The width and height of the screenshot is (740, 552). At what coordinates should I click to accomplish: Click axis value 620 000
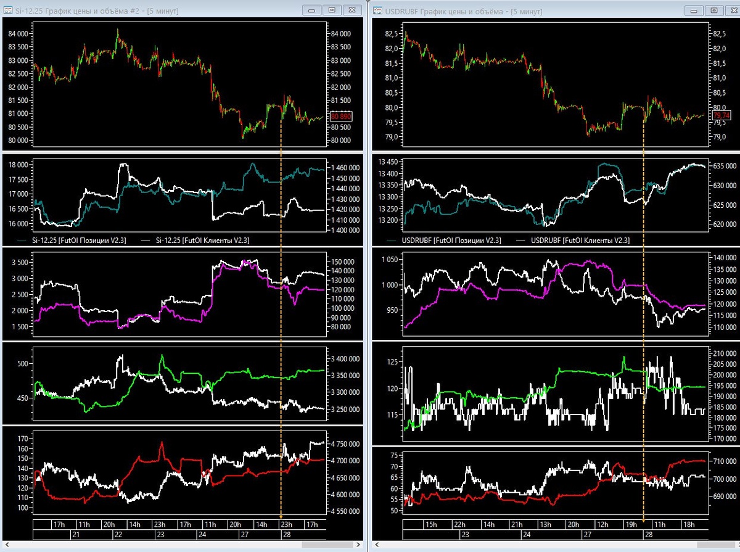(724, 225)
